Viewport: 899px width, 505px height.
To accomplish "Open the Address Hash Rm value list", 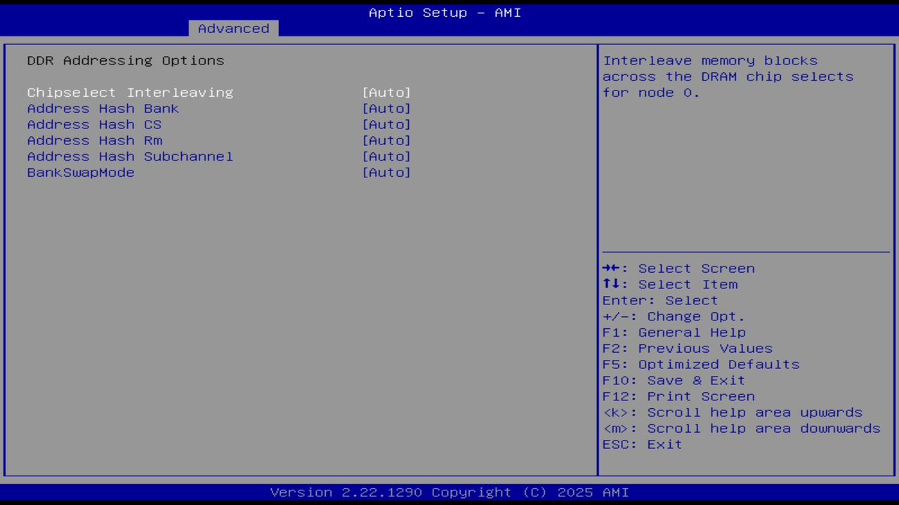I will pos(386,140).
